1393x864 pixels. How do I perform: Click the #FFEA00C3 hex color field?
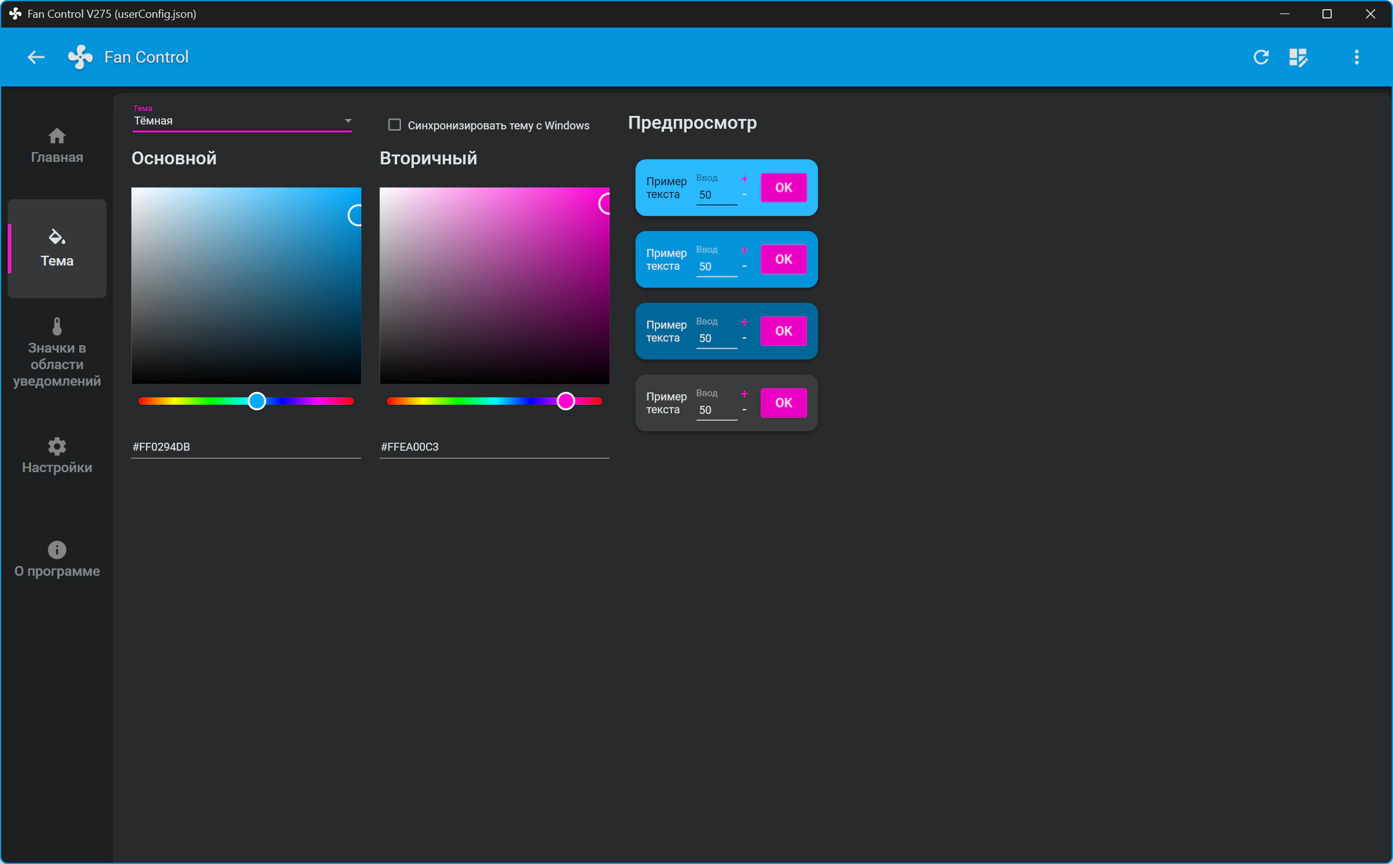[494, 447]
